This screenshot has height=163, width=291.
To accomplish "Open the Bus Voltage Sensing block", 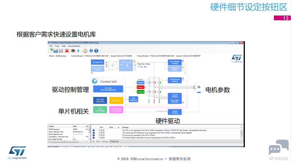I will (x=175, y=62).
